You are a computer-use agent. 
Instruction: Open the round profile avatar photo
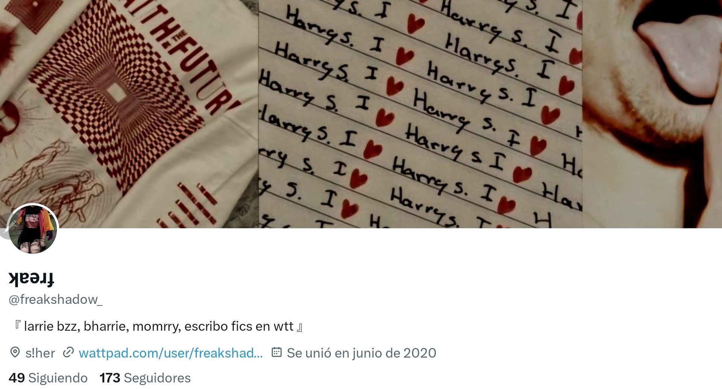click(32, 229)
